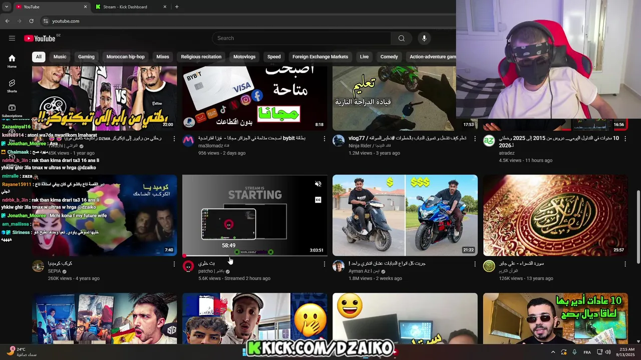Open network status tray icon
This screenshot has height=360, width=641.
tap(600, 352)
